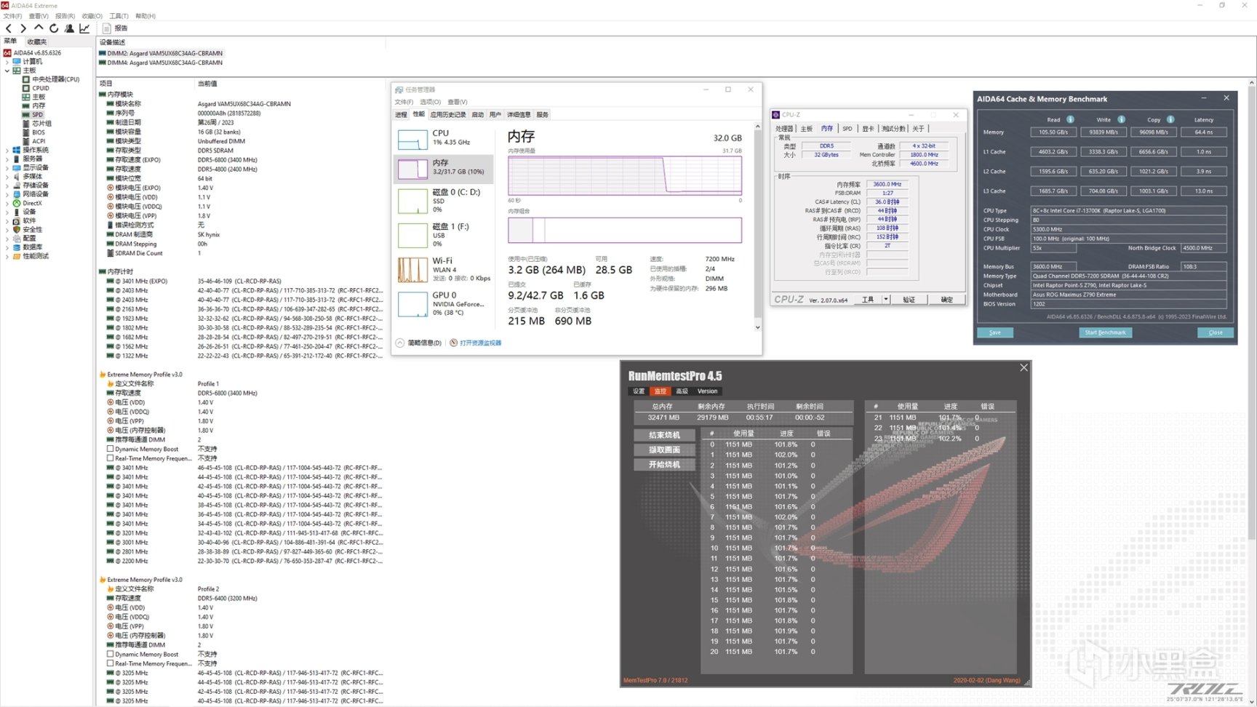Select BIOS in AIDA64 tree
1257x707 pixels.
33,132
